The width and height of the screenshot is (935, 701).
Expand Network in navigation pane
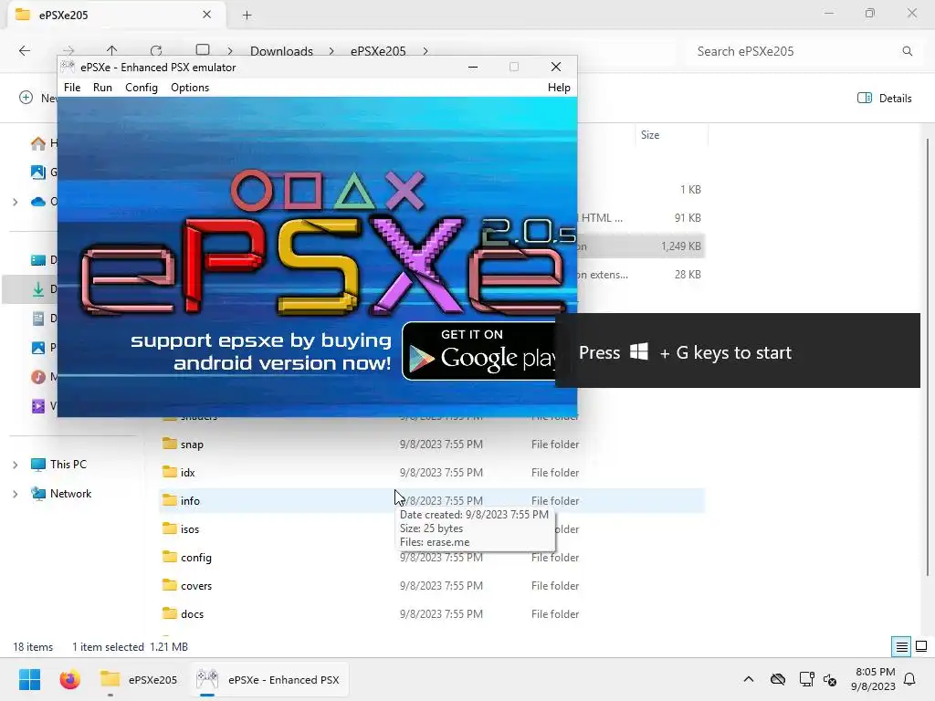click(16, 494)
